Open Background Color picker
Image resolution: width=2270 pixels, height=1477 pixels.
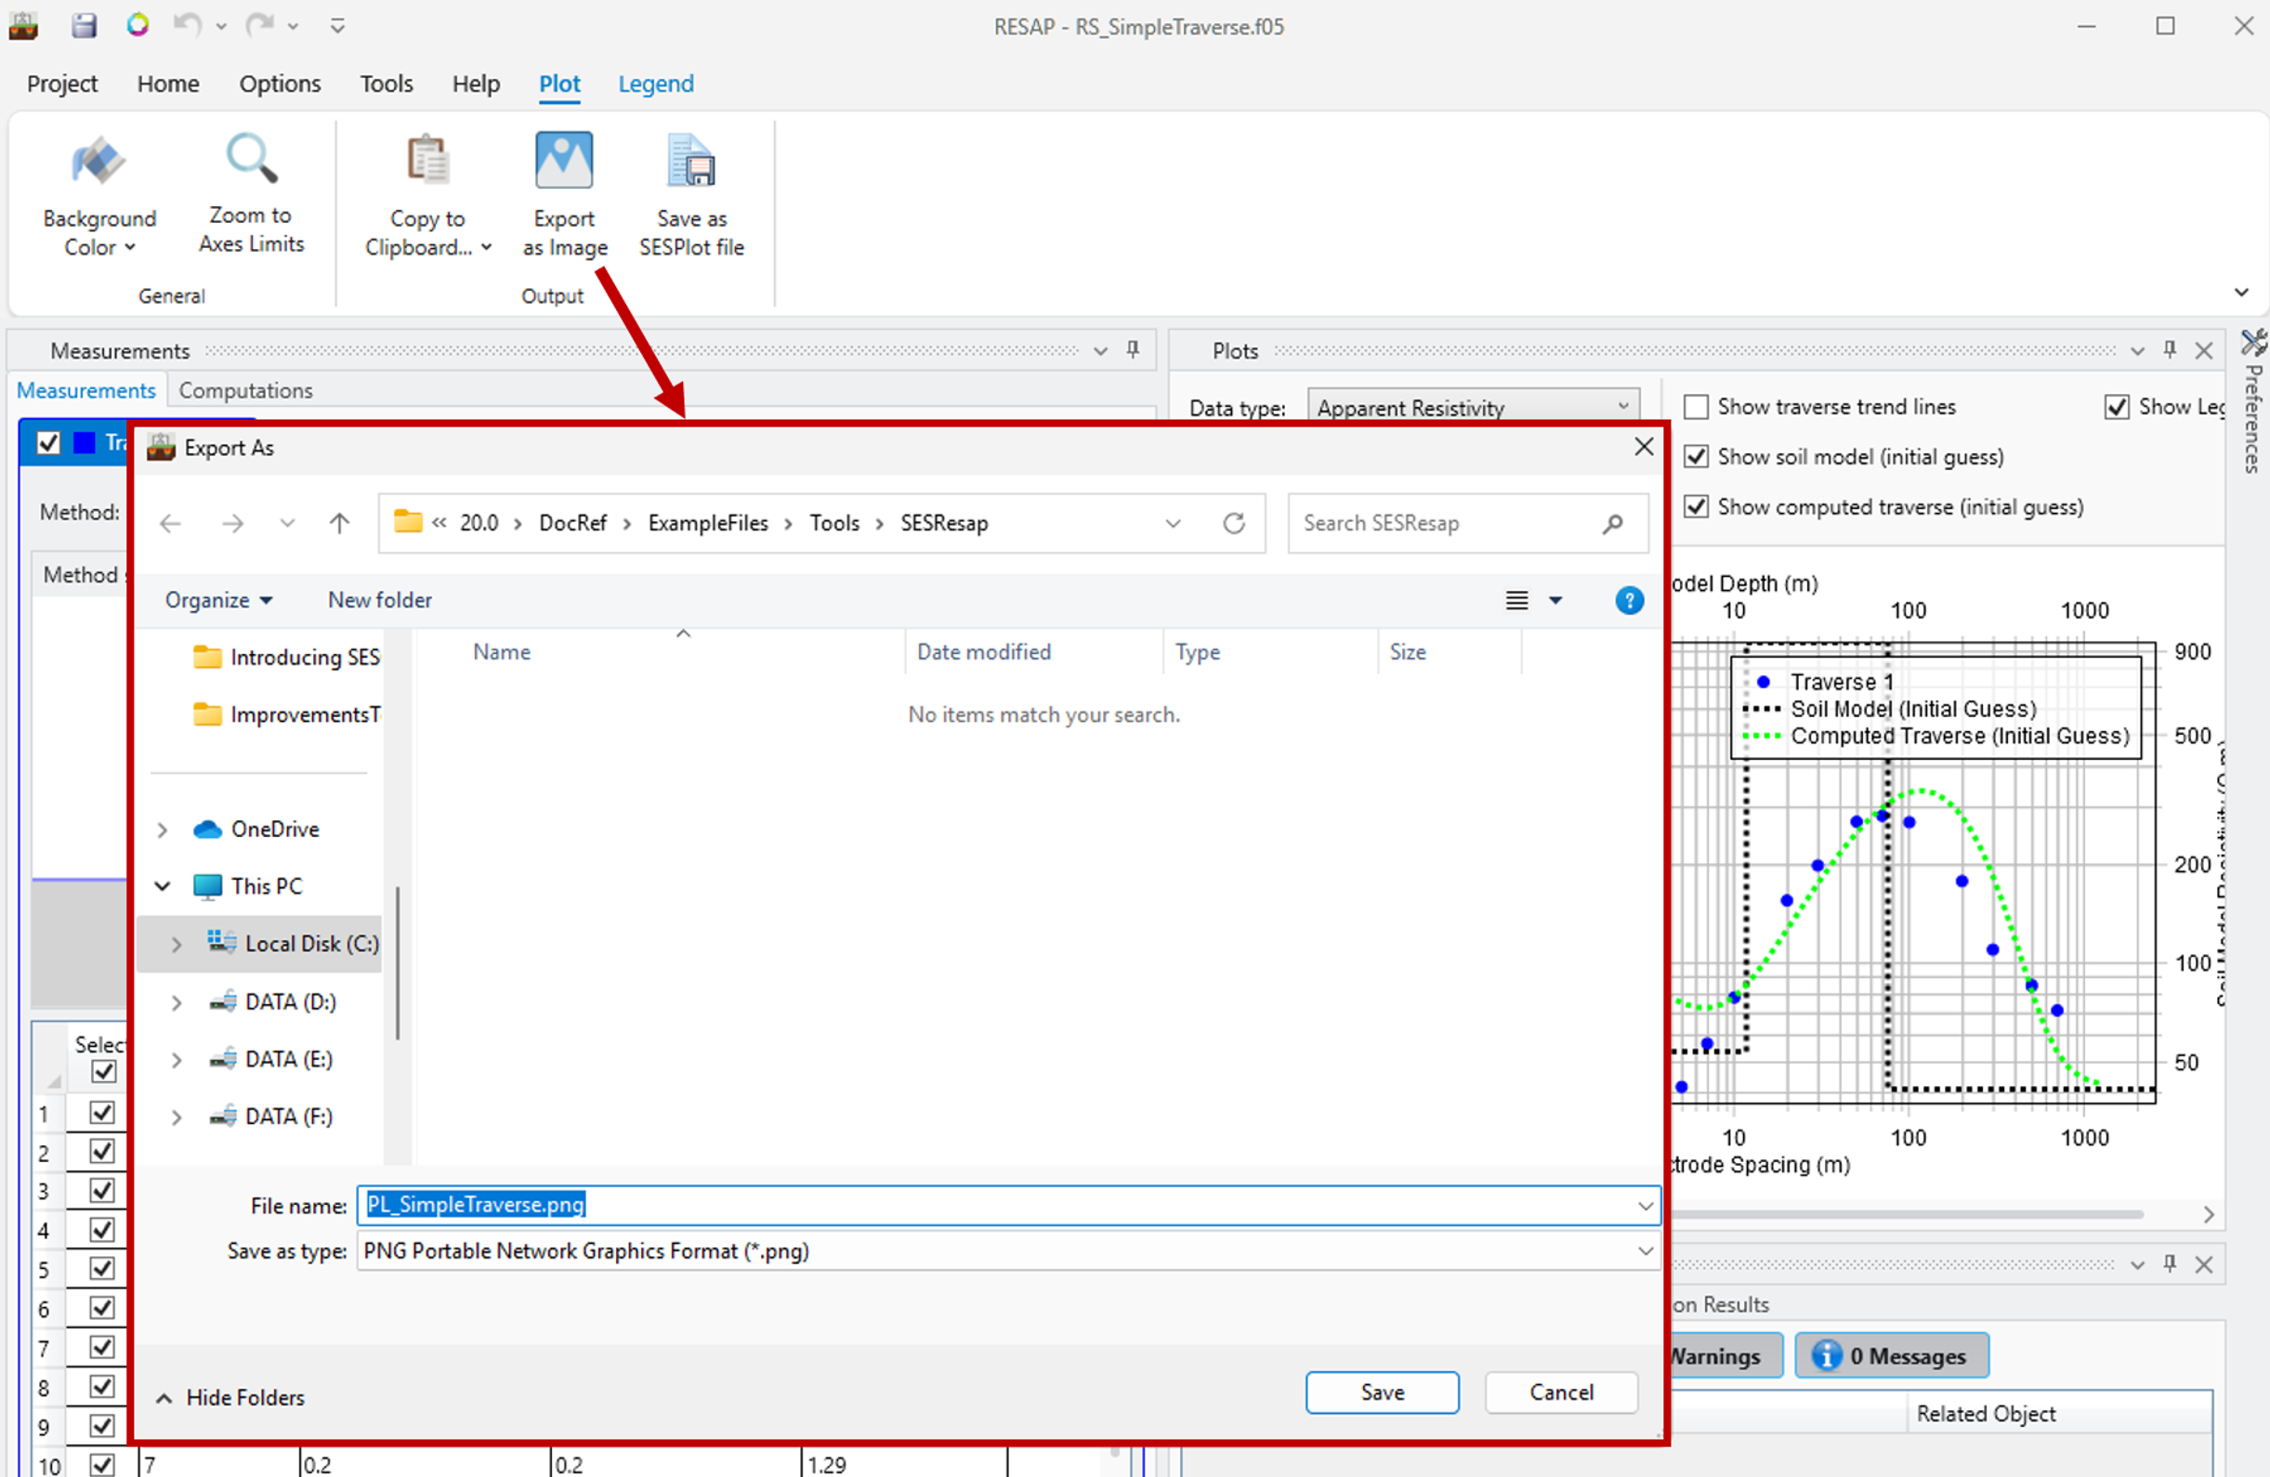point(99,195)
